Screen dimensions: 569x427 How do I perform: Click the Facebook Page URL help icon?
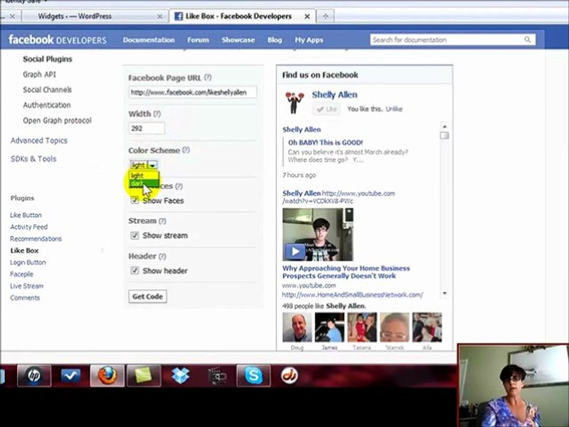(207, 77)
